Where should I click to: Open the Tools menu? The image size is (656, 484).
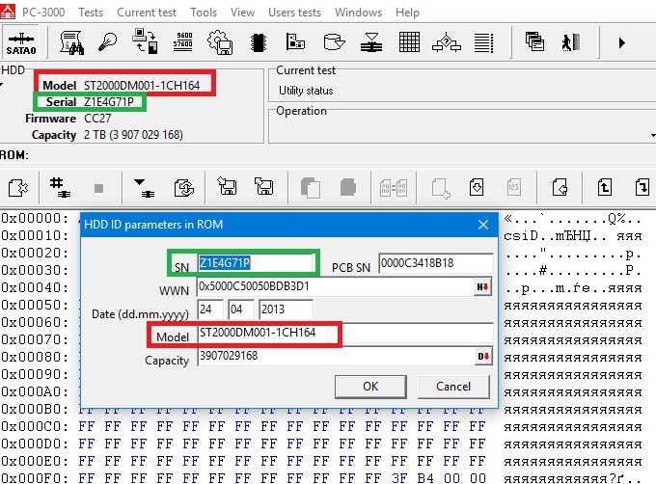(x=204, y=13)
